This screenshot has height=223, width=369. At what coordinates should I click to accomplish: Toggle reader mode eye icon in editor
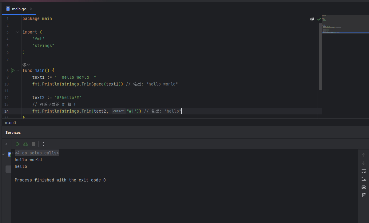tap(312, 19)
